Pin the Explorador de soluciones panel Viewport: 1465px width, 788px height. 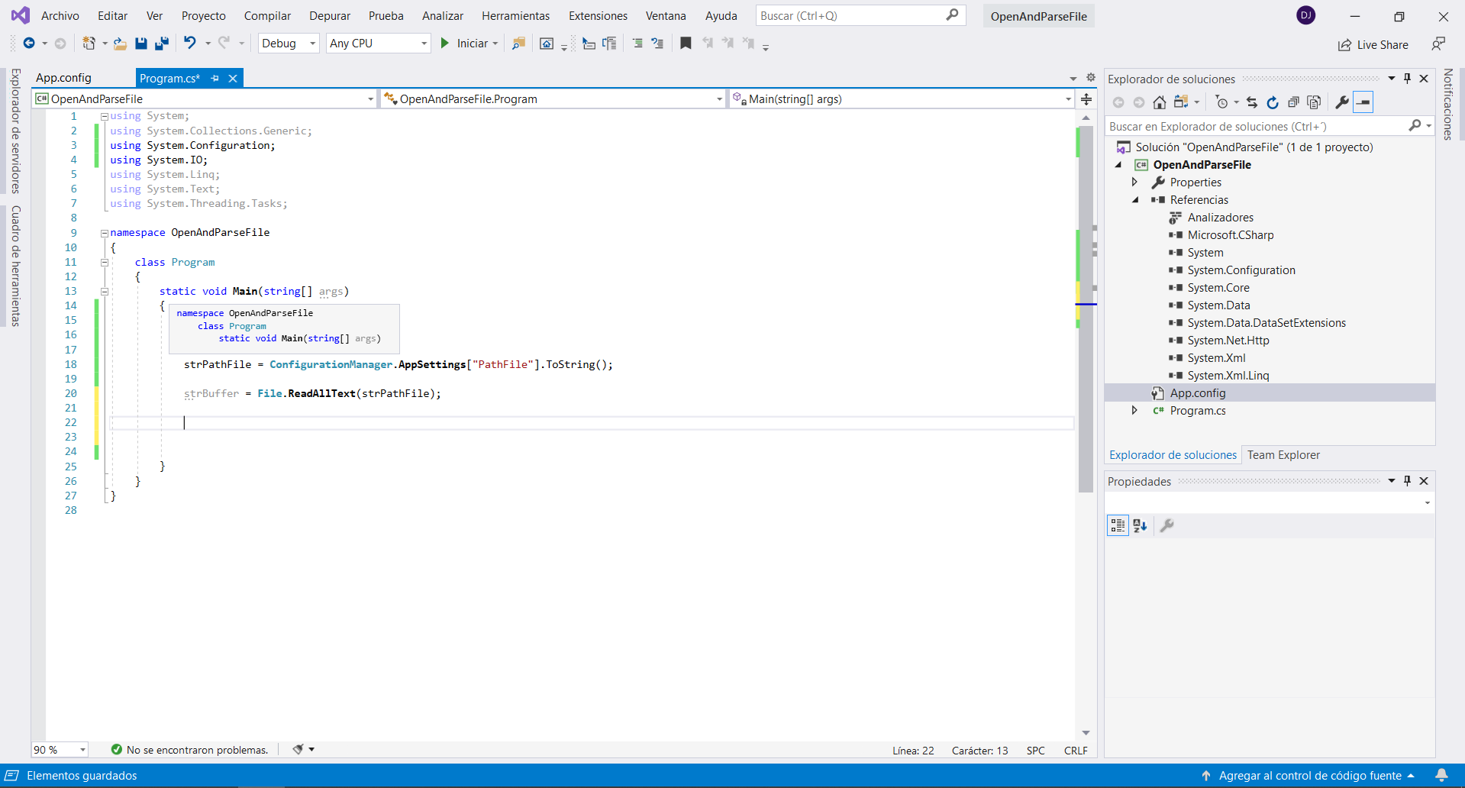(1407, 79)
